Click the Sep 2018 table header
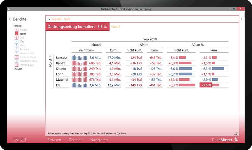Viewport: 252px width, 150px height. click(150, 39)
